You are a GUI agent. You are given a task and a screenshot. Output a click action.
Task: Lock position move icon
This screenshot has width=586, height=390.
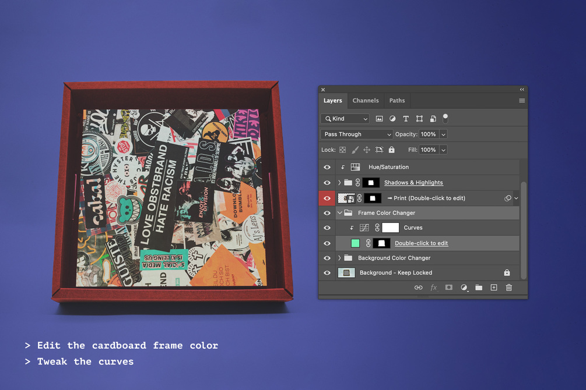pos(367,150)
